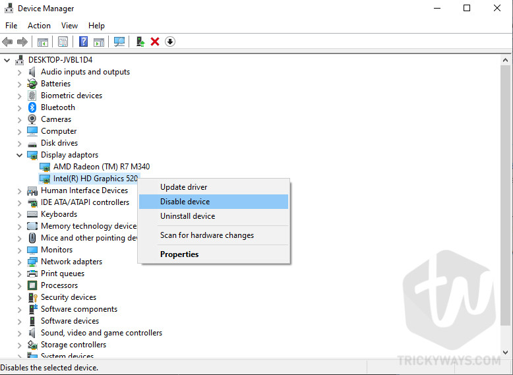The width and height of the screenshot is (513, 375).
Task: Click the vertical scrollbar thumb
Action: [x=506, y=195]
